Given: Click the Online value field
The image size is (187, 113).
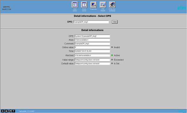Looking at the screenshot, I should (92, 47).
